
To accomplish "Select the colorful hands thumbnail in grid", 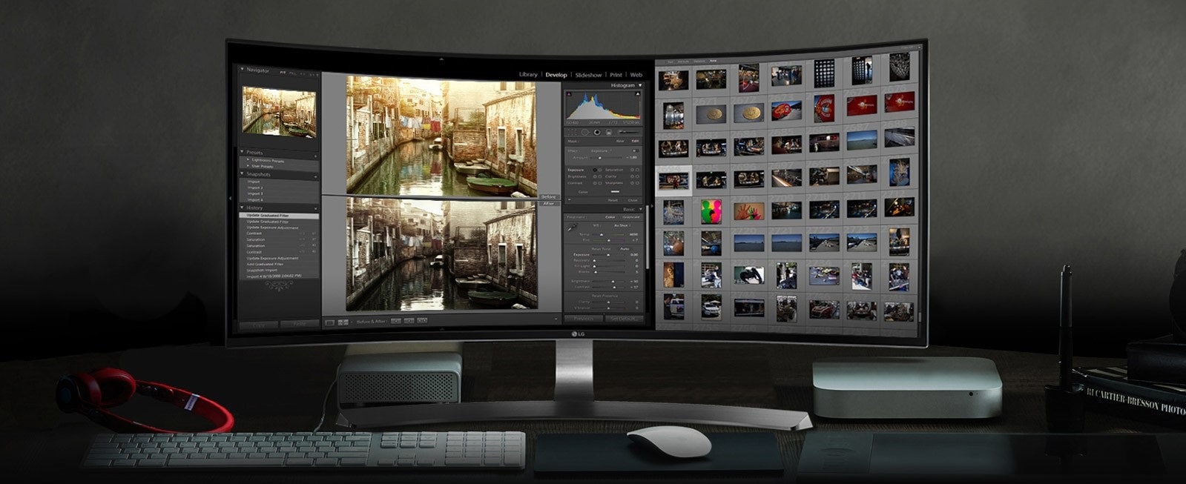I will pyautogui.click(x=749, y=211).
